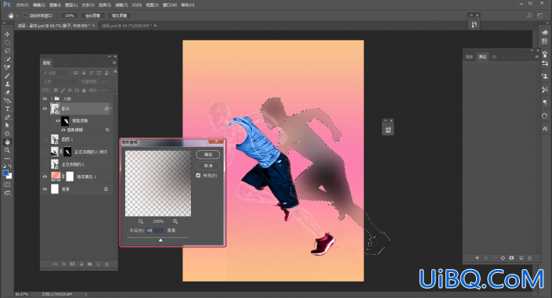Toggle visibility of 渐变填充 1 layer
552x298 pixels.
pos(45,177)
